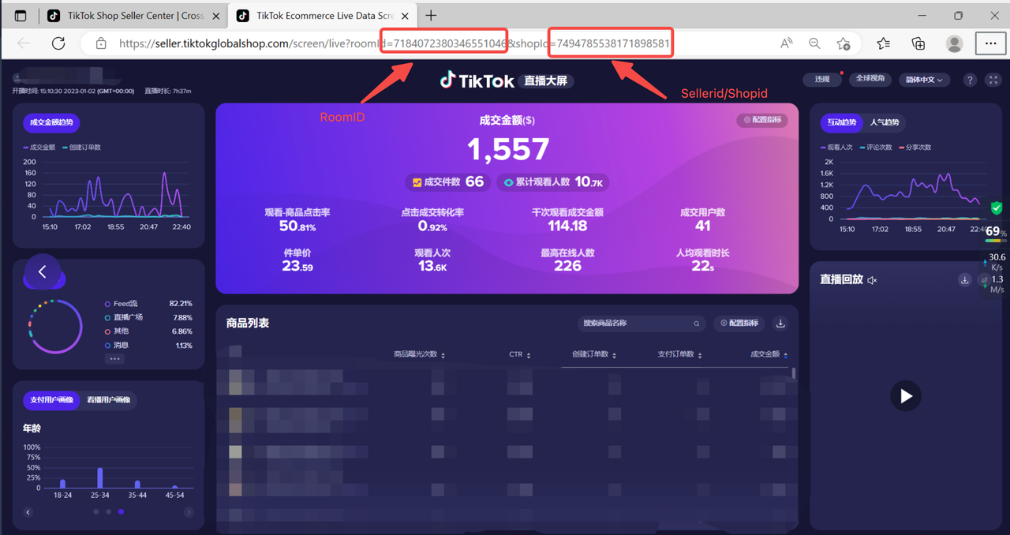Image resolution: width=1010 pixels, height=535 pixels.
Task: Switch to 看播用户画像 tab
Action: click(x=108, y=400)
